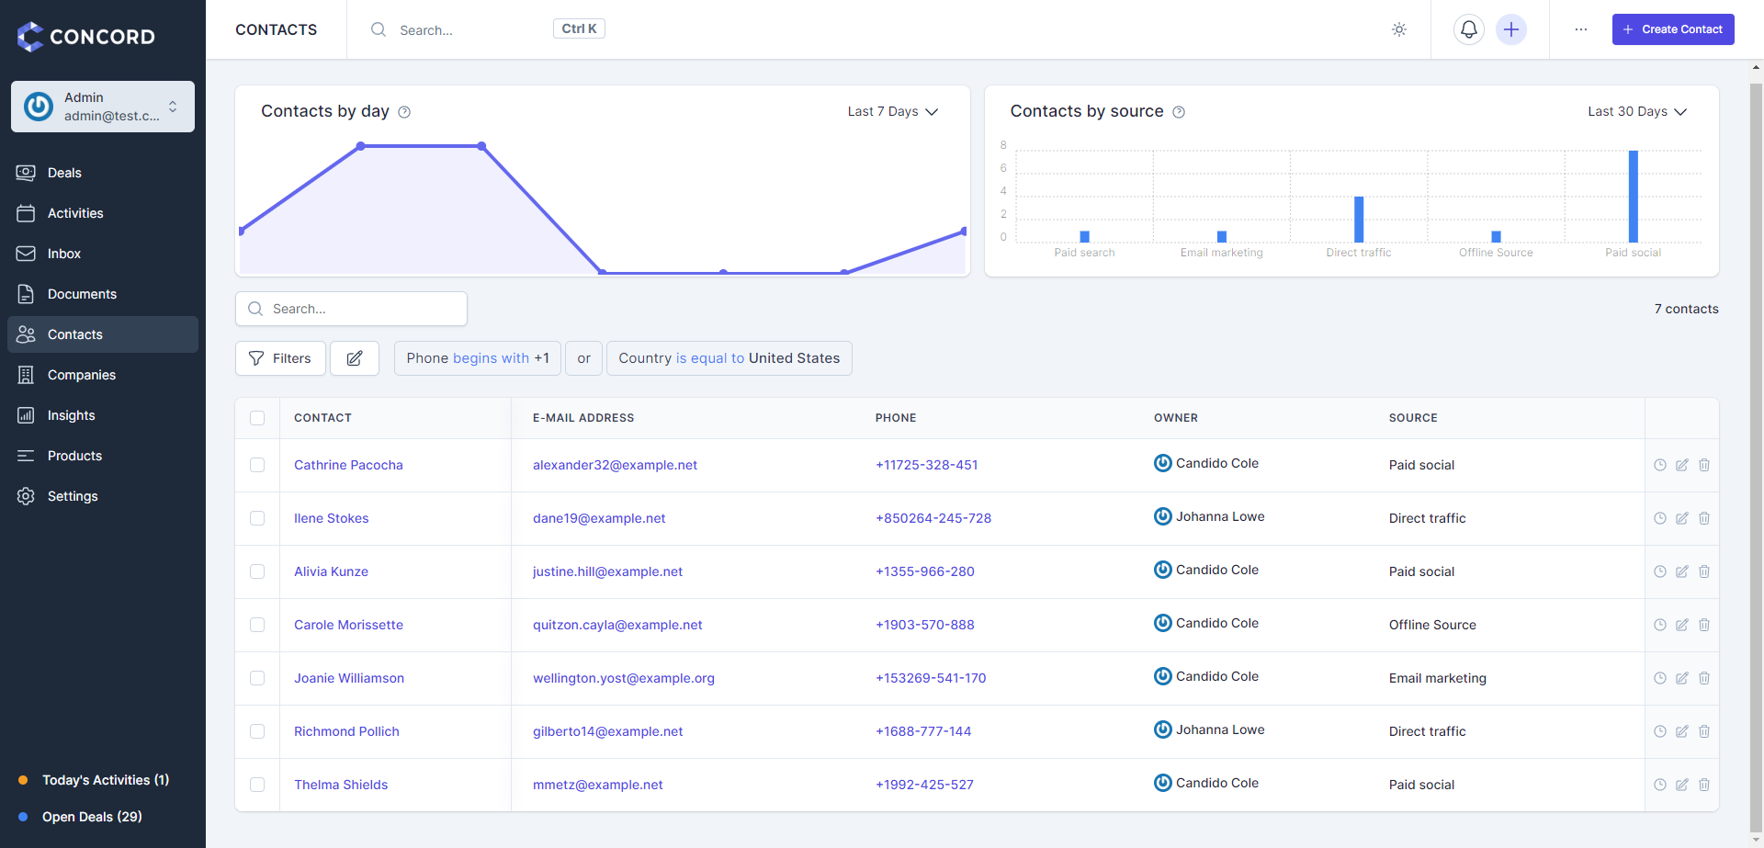
Task: Change the Contacts by day time range dropdown
Action: (x=892, y=111)
